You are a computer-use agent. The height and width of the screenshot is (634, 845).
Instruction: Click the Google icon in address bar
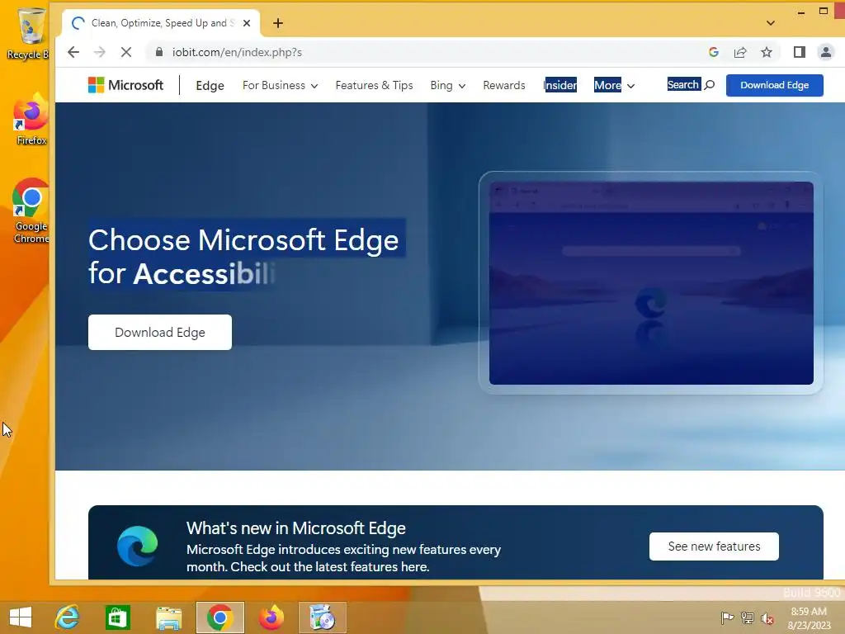714,52
